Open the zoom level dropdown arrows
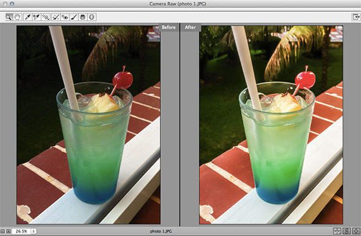Image resolution: width=361 pixels, height=236 pixels. (x=34, y=231)
